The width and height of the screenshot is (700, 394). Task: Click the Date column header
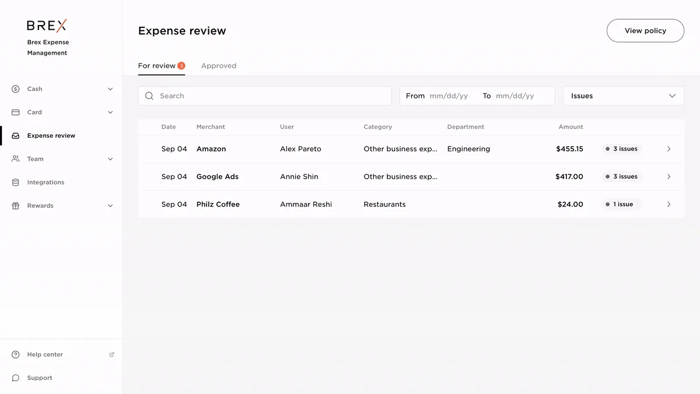coord(169,127)
